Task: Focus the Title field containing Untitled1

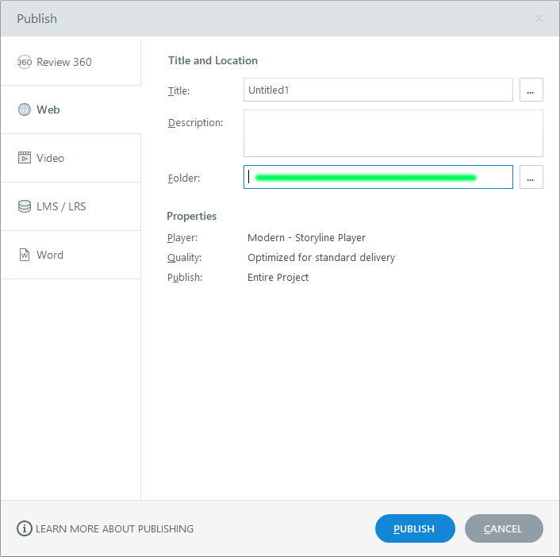Action: (378, 90)
